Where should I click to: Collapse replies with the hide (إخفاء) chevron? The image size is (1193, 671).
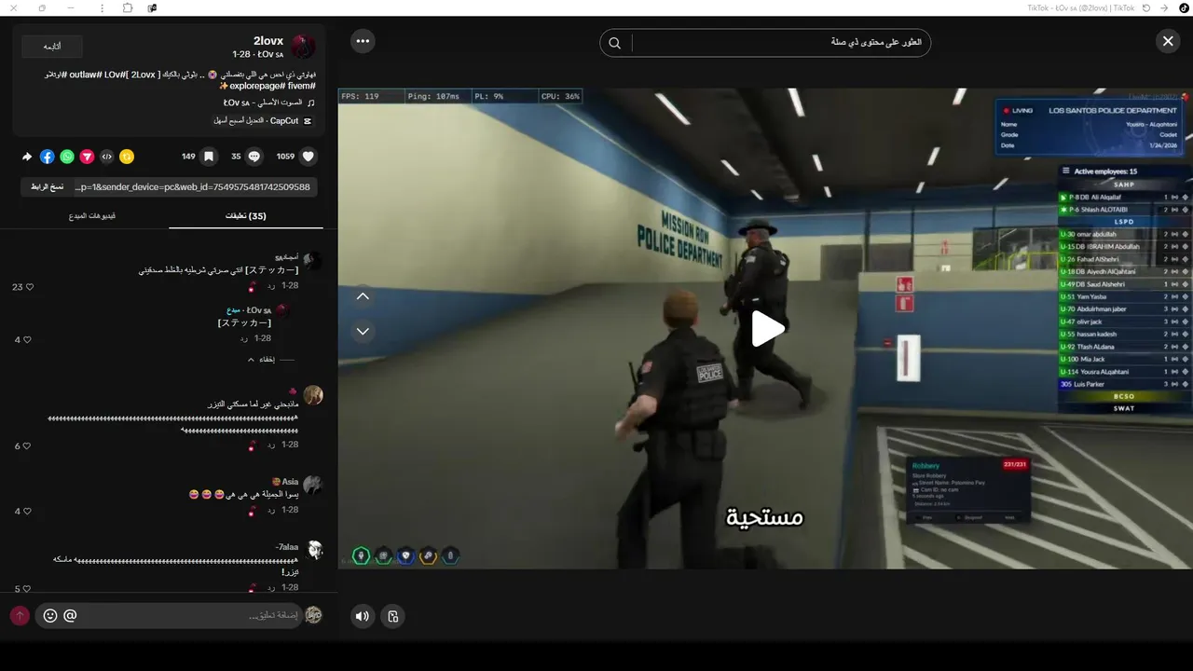[261, 359]
